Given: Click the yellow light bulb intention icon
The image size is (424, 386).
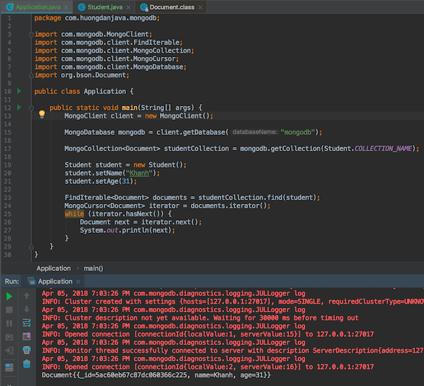Looking at the screenshot, I should 42,114.
